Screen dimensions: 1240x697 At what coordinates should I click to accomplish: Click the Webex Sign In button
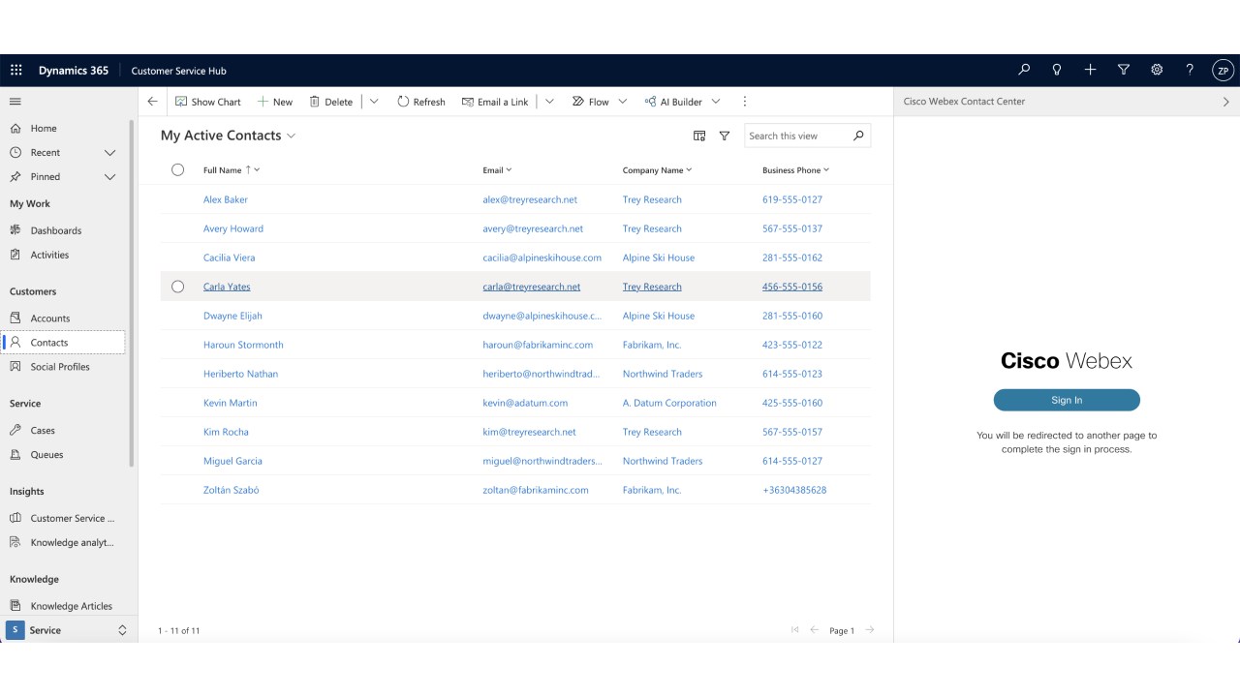(1067, 400)
